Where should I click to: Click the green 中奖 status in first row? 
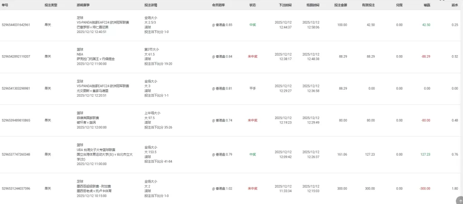[x=252, y=25]
